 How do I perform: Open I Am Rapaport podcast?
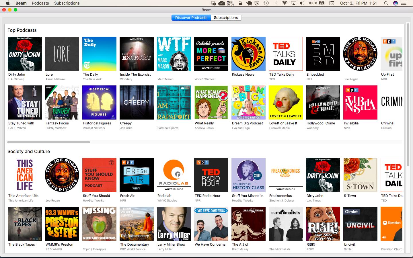click(x=174, y=102)
